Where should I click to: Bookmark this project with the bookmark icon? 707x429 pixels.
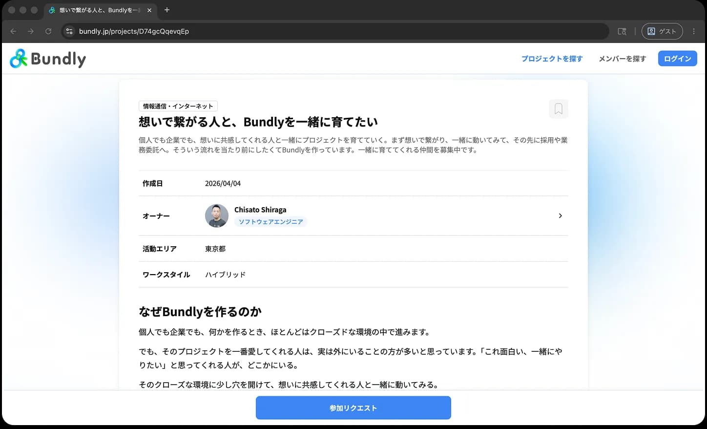[559, 108]
